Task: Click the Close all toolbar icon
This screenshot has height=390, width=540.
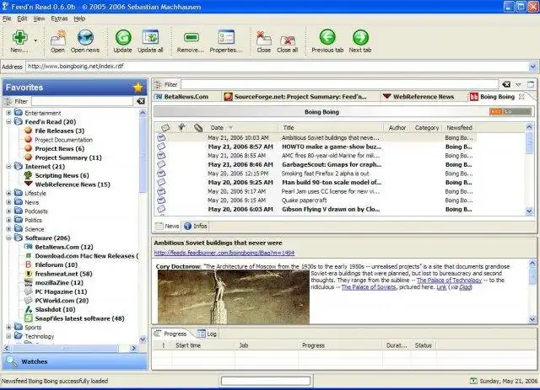Action: 287,40
